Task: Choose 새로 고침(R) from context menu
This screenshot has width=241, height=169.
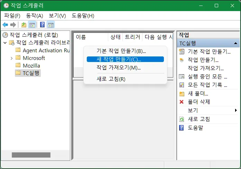Action: [125, 79]
